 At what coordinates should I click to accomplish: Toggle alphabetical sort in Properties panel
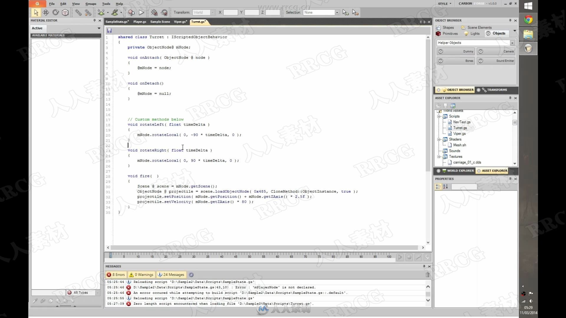pos(445,187)
